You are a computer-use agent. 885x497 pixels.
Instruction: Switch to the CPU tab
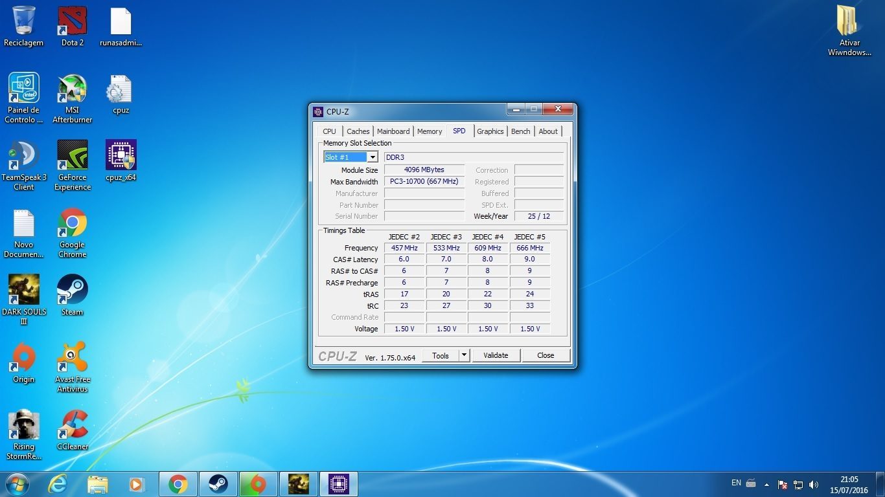pos(330,131)
